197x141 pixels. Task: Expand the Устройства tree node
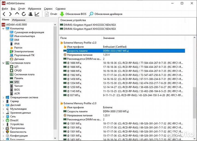pyautogui.click(x=3, y=124)
